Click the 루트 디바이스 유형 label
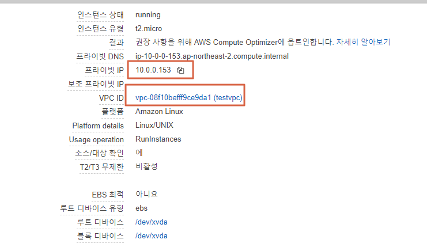The height and width of the screenshot is (247, 427). coord(92,208)
